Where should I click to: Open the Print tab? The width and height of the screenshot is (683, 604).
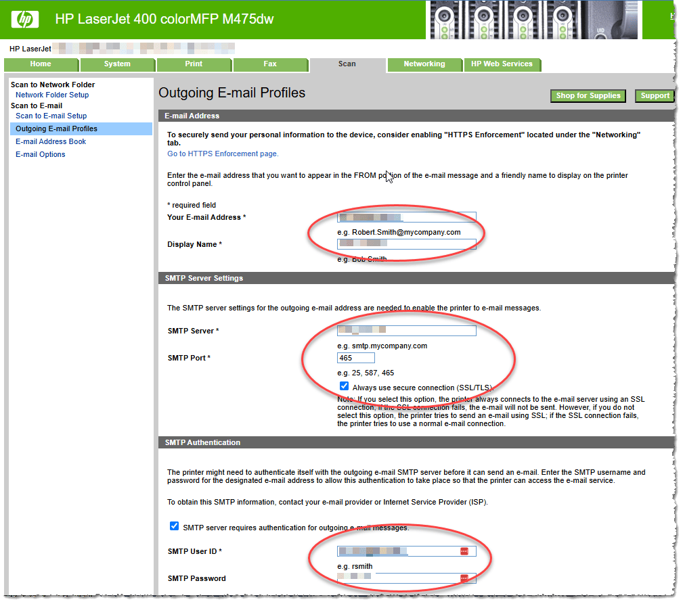(x=194, y=64)
